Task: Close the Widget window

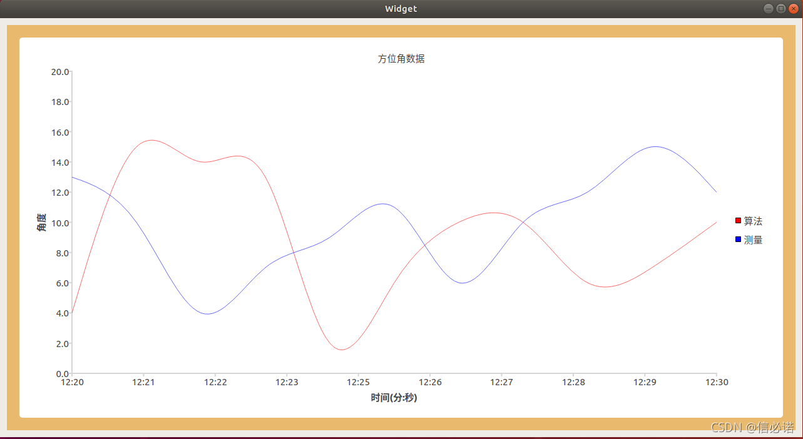Action: coord(794,9)
